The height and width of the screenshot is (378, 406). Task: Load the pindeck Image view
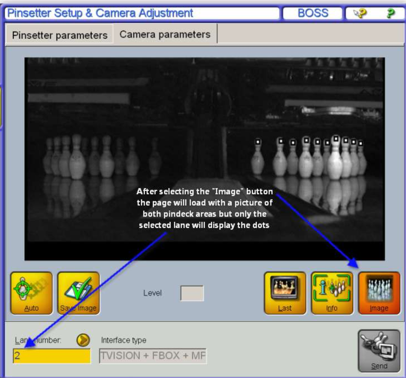point(379,293)
